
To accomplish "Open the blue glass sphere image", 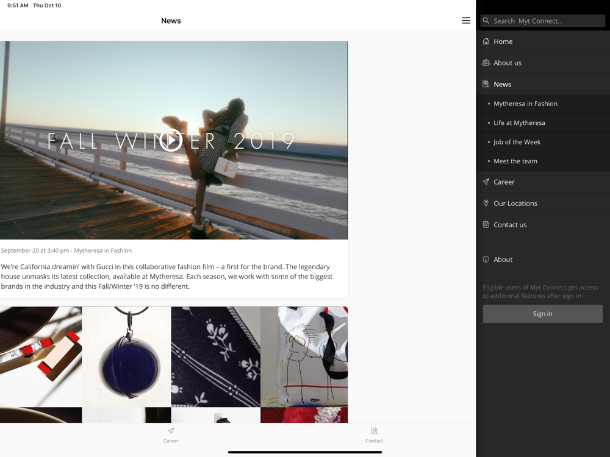I will point(126,356).
